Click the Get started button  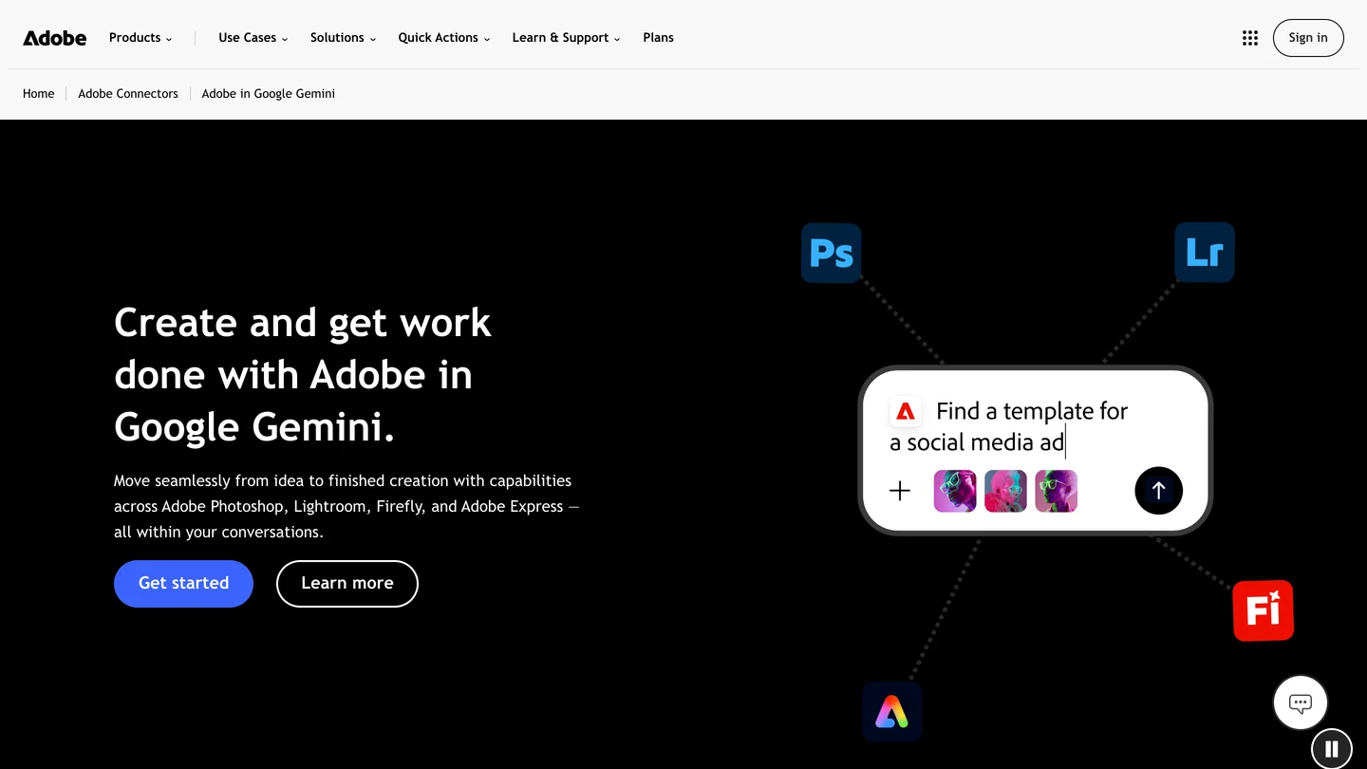click(x=183, y=584)
